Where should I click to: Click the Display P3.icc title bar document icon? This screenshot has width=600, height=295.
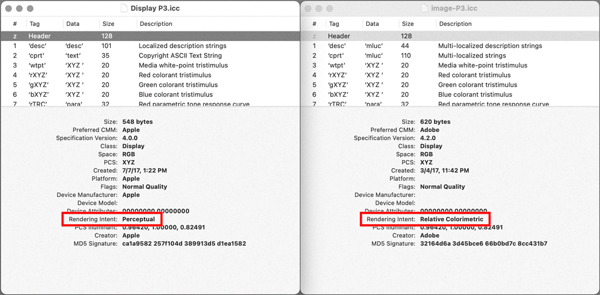(124, 9)
